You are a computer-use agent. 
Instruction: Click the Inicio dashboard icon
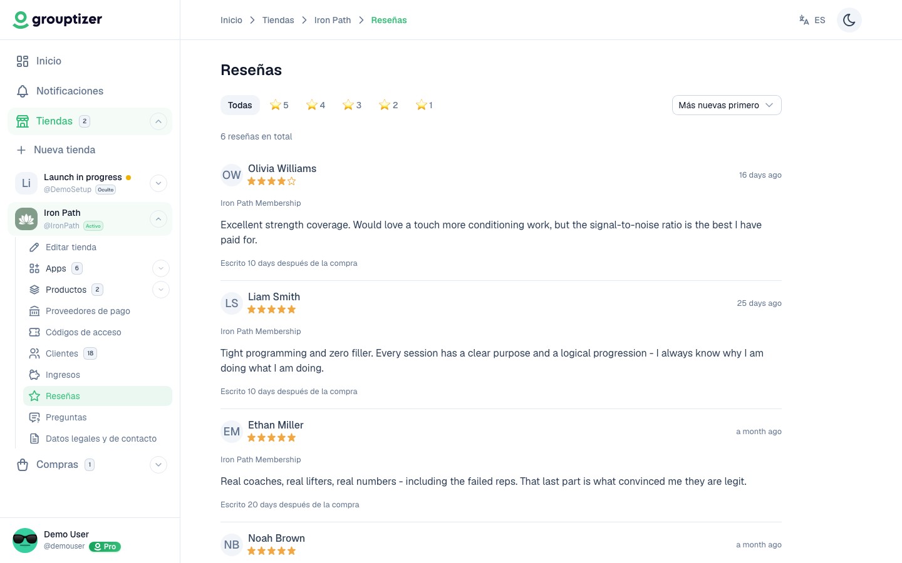[x=23, y=61]
